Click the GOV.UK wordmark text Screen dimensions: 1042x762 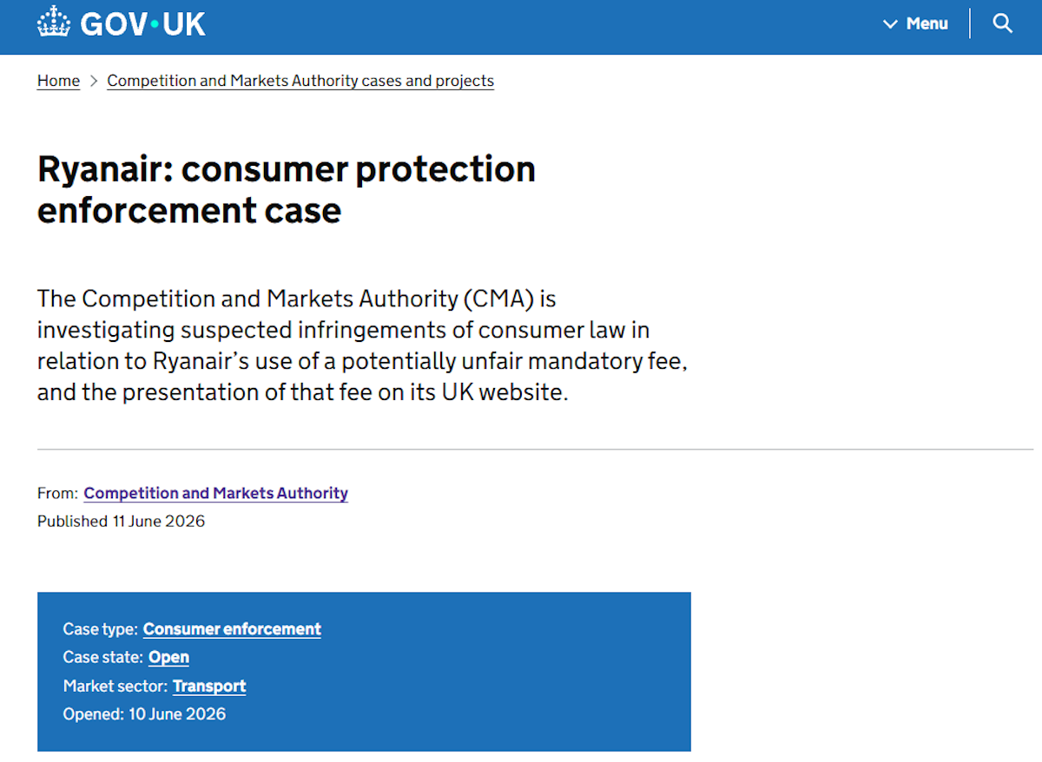coord(143,23)
